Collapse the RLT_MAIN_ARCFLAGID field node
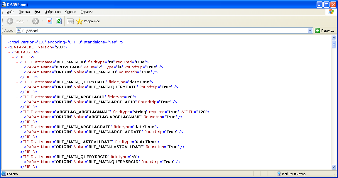This screenshot has height=178, width=338. coord(17,97)
